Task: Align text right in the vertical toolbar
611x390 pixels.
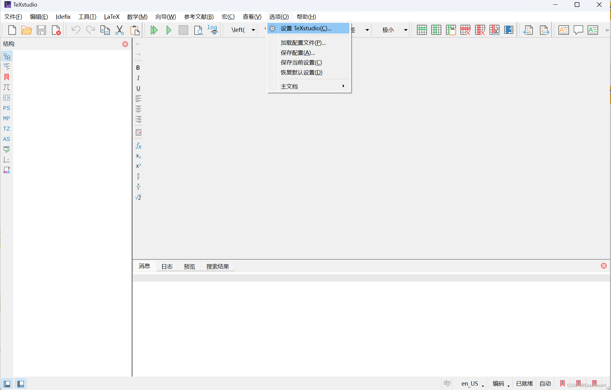Action: pyautogui.click(x=138, y=119)
